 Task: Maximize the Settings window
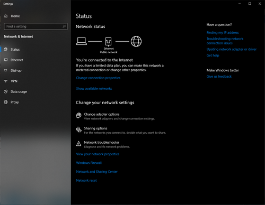pos(250,4)
